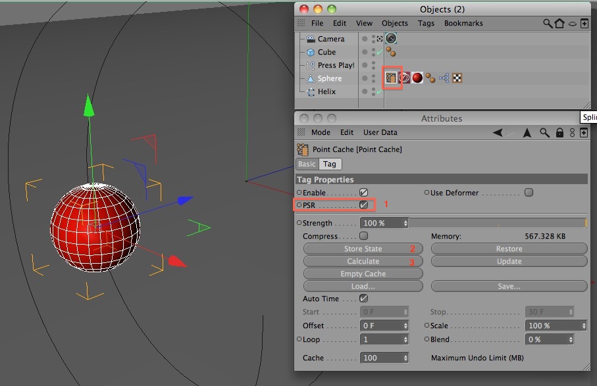Open search in the Objects manager
Screen dimensions: 597x386
pyautogui.click(x=548, y=23)
